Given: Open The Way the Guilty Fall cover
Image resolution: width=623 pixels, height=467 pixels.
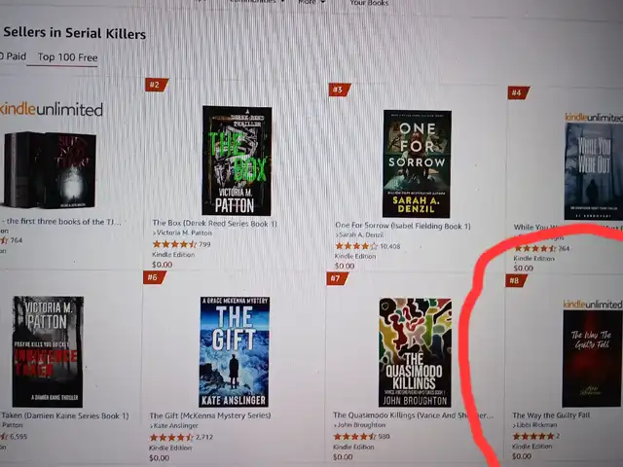Looking at the screenshot, I should tap(592, 359).
